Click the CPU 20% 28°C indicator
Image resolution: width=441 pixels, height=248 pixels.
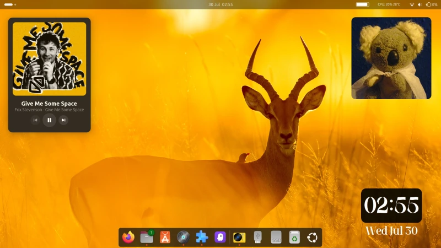click(389, 4)
